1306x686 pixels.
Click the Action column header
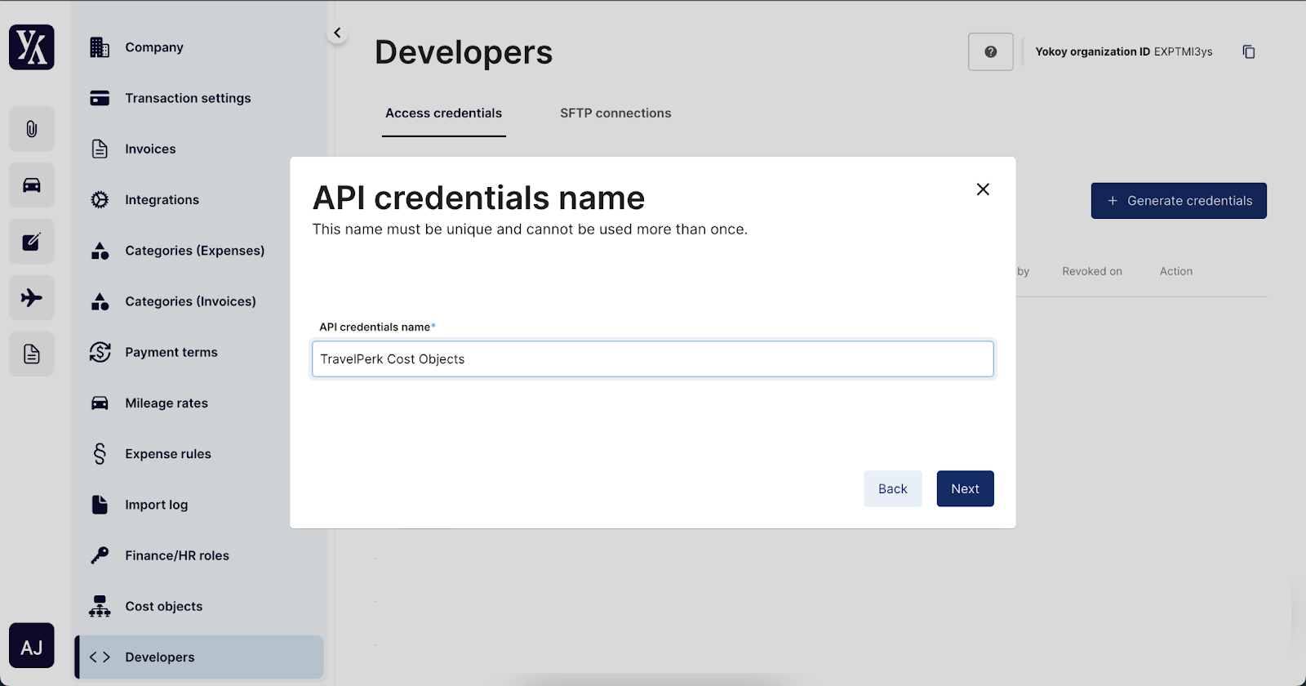pos(1176,272)
